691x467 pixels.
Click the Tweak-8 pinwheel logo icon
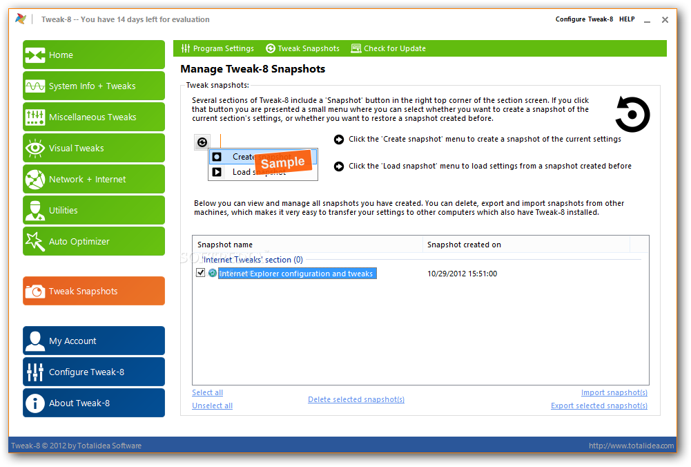[x=20, y=19]
